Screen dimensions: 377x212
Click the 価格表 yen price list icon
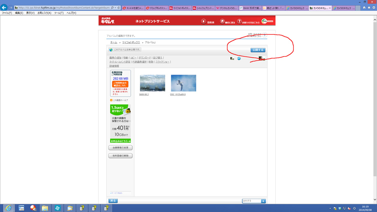pyautogui.click(x=204, y=21)
